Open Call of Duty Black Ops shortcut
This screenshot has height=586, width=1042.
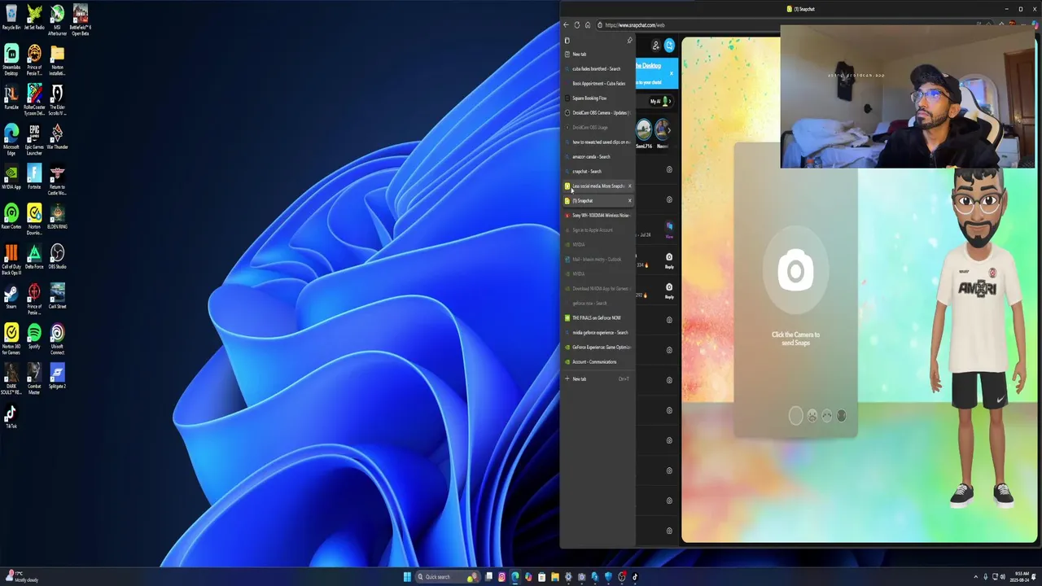coord(11,260)
